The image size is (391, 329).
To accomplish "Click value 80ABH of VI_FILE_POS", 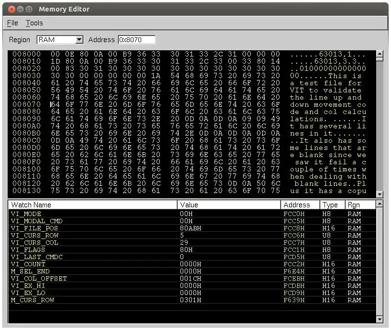I will (x=190, y=228).
